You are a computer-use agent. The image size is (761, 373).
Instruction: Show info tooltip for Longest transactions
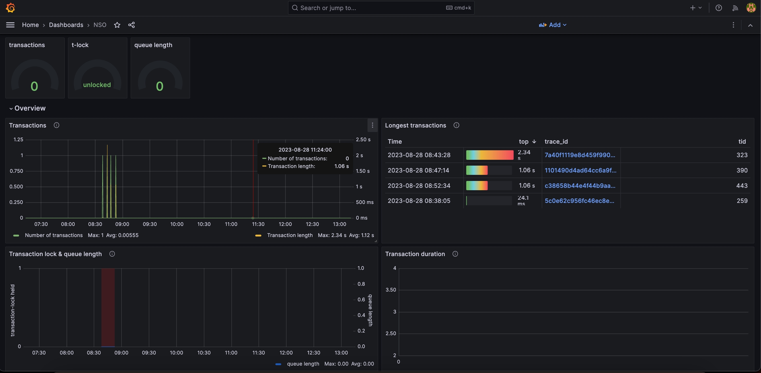(456, 125)
